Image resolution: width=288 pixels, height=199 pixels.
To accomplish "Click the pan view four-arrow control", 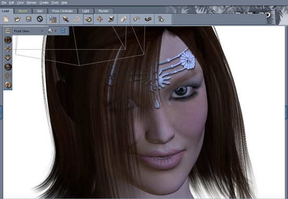I will pyautogui.click(x=8, y=49).
